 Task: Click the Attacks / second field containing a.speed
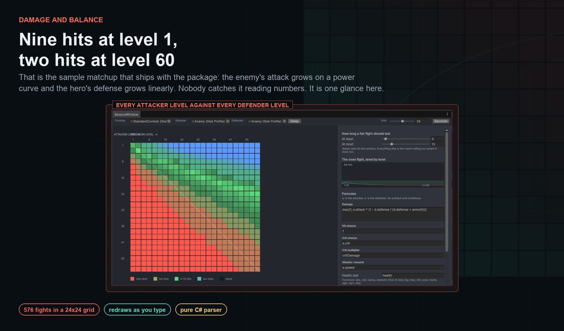point(393,268)
